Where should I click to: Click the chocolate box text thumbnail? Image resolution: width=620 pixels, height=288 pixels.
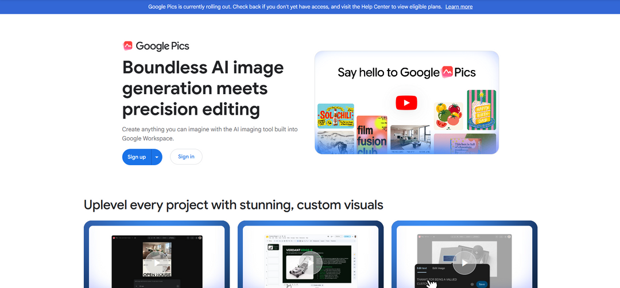pos(465,144)
